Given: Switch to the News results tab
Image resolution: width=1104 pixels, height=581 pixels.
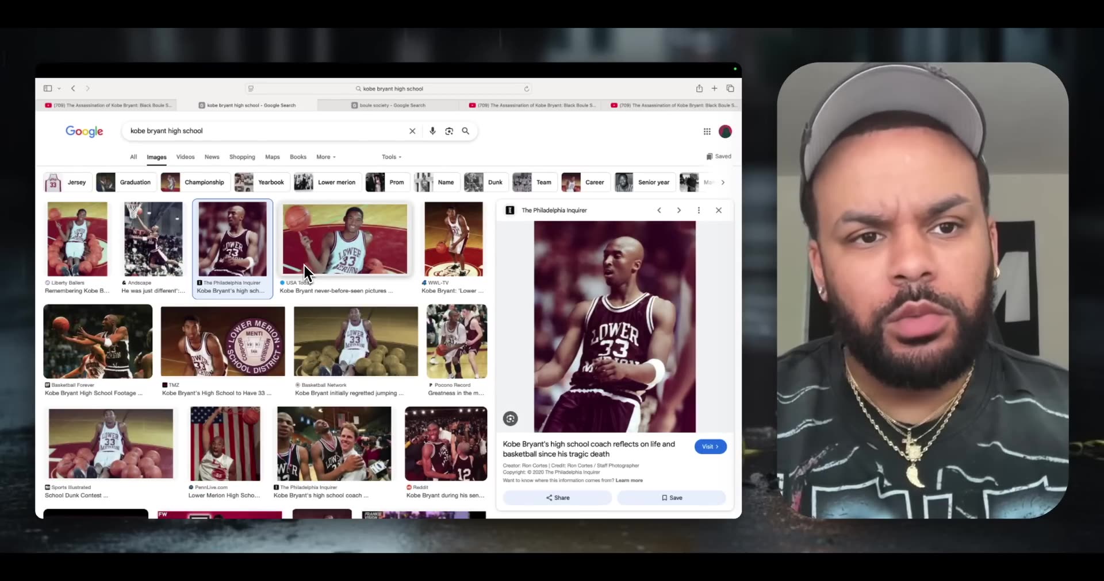Looking at the screenshot, I should (x=212, y=157).
